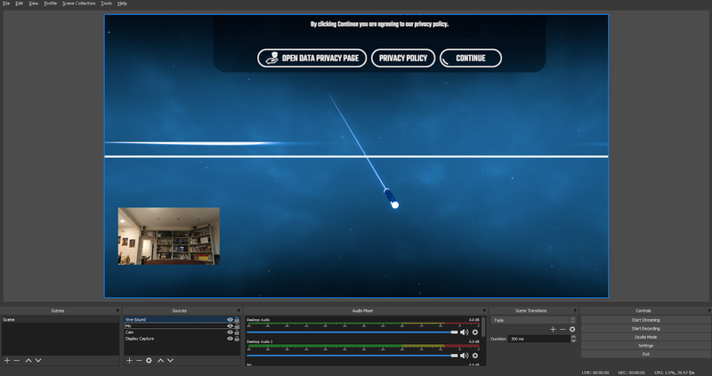
Task: Open the Scene Collection menu
Action: 78,4
